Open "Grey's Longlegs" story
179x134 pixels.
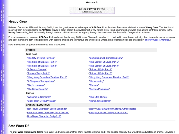(x=36, y=85)
